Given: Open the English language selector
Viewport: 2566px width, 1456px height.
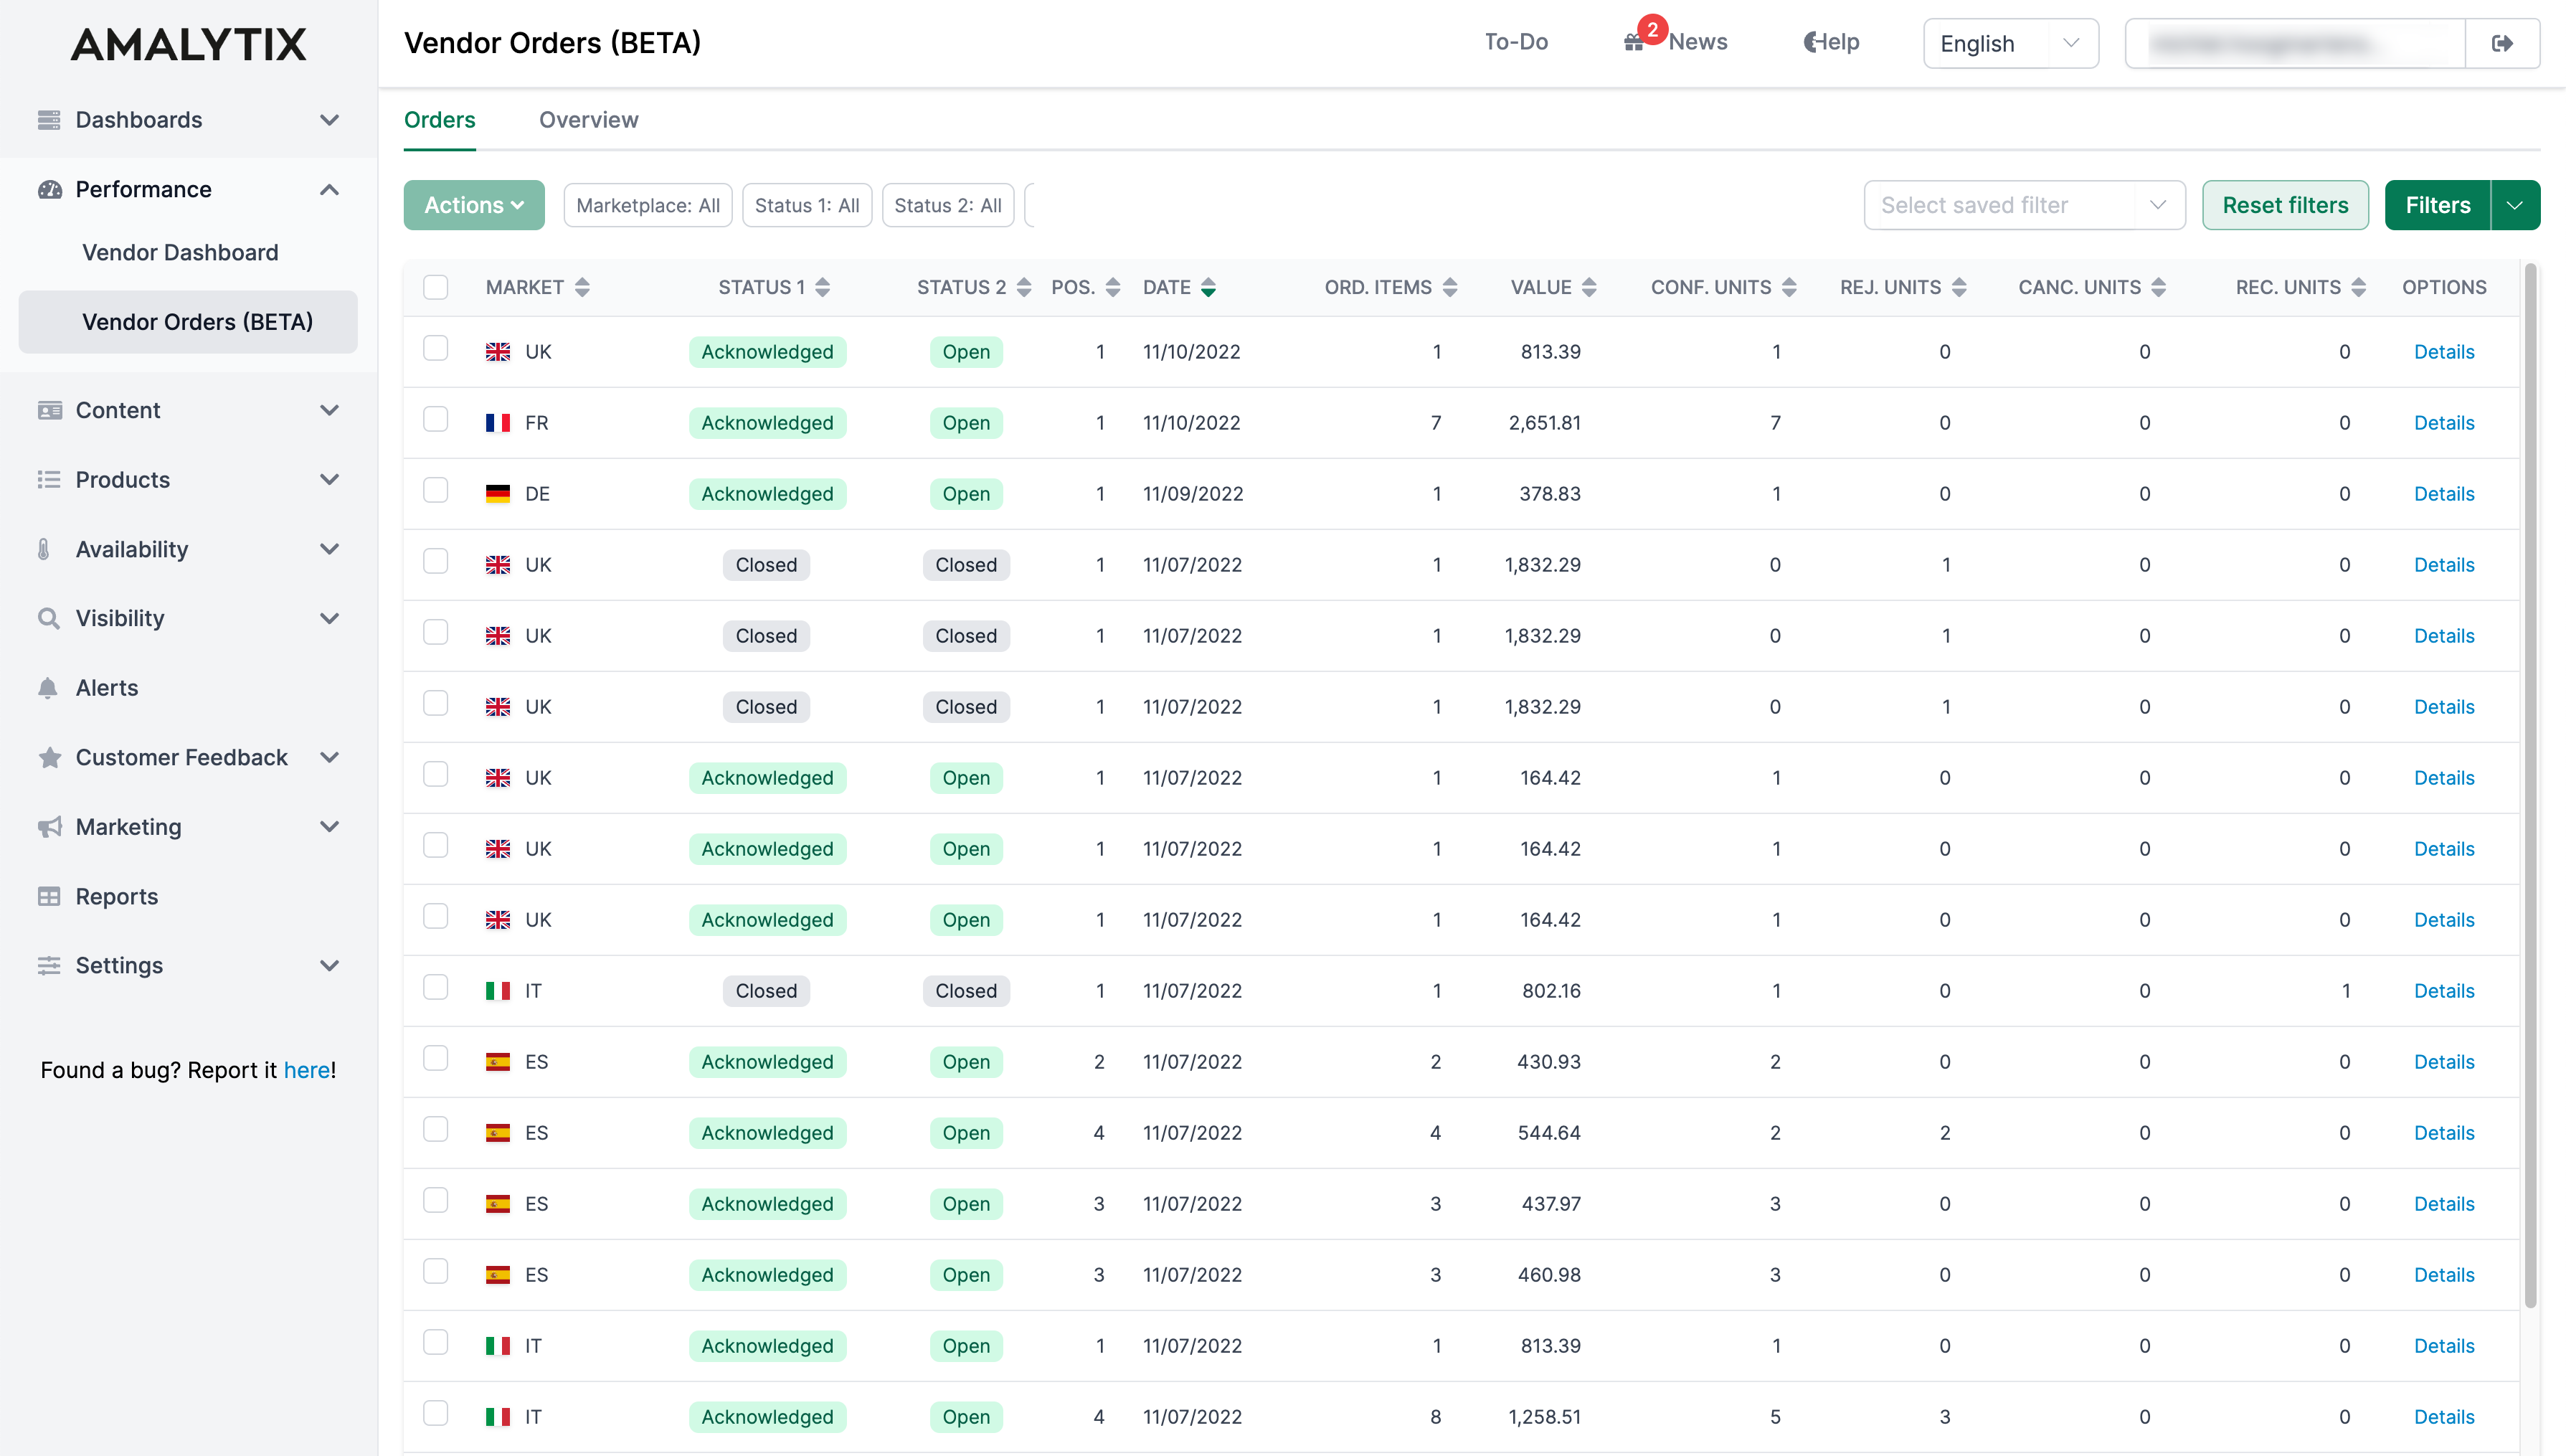Looking at the screenshot, I should (2008, 43).
